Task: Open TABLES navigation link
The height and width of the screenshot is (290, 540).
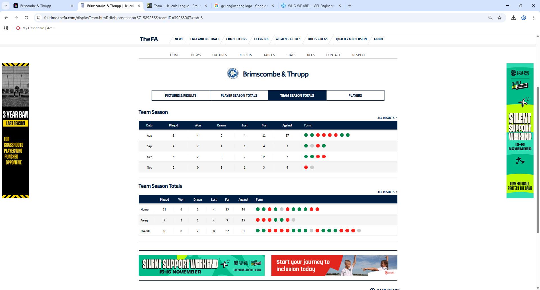Action: click(269, 55)
